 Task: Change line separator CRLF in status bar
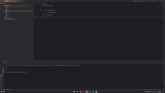point(143,90)
